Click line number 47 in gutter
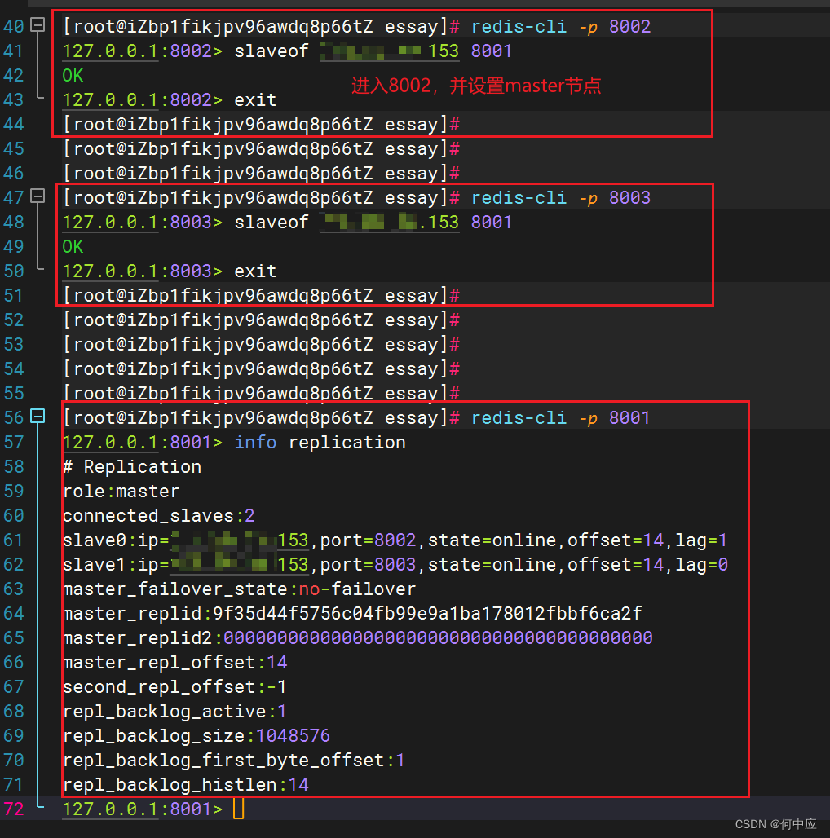The width and height of the screenshot is (830, 838). pyautogui.click(x=13, y=198)
